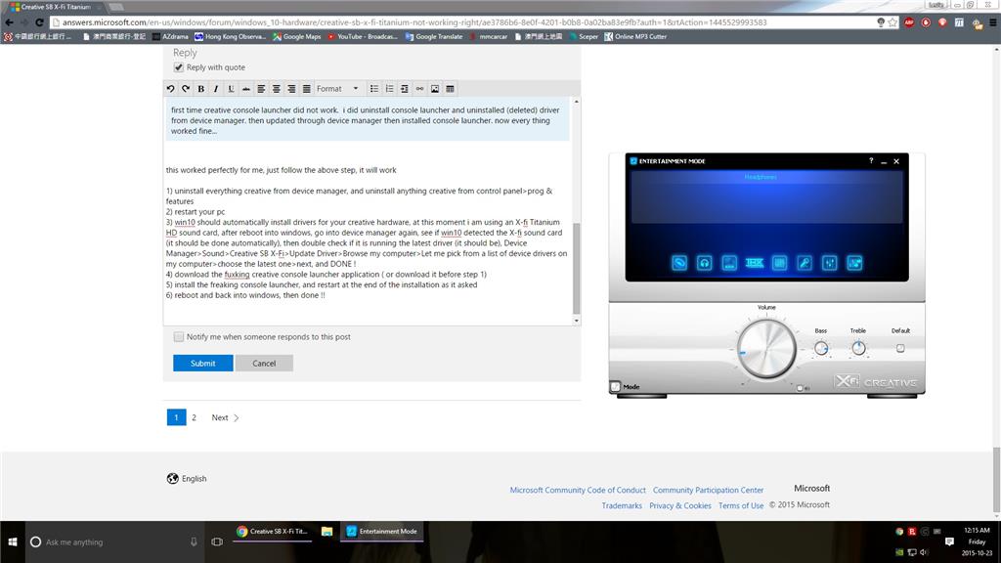Click the Treble knob
Screen dimensions: 1001x563
click(858, 349)
